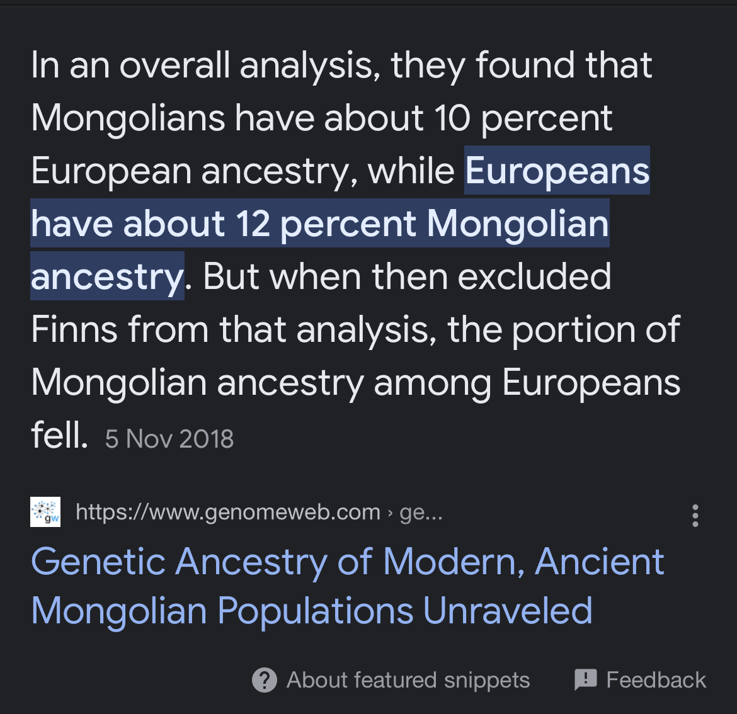Screen dimensions: 737x714
Task: Click the feedback exclamation icon
Action: (586, 680)
